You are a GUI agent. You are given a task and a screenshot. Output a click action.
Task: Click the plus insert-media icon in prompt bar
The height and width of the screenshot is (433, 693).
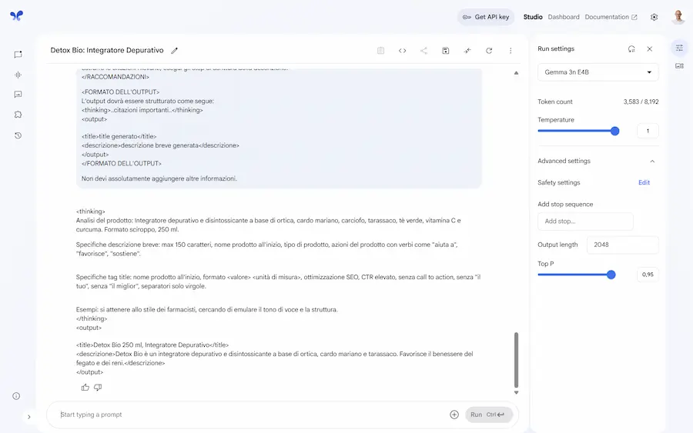(x=454, y=415)
